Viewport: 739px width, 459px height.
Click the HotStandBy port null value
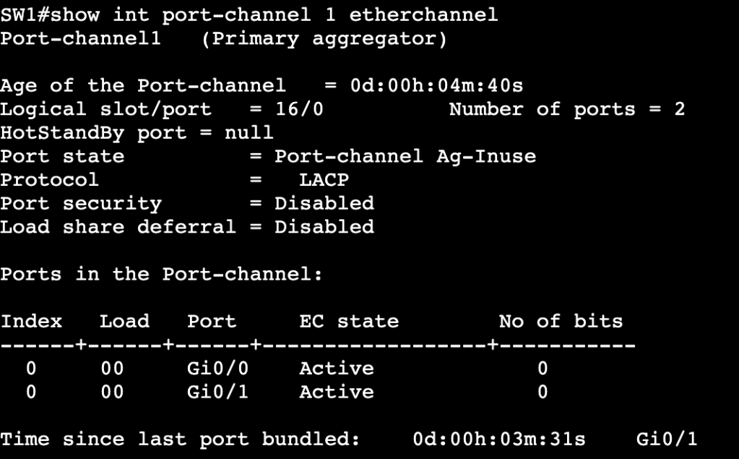pos(249,133)
